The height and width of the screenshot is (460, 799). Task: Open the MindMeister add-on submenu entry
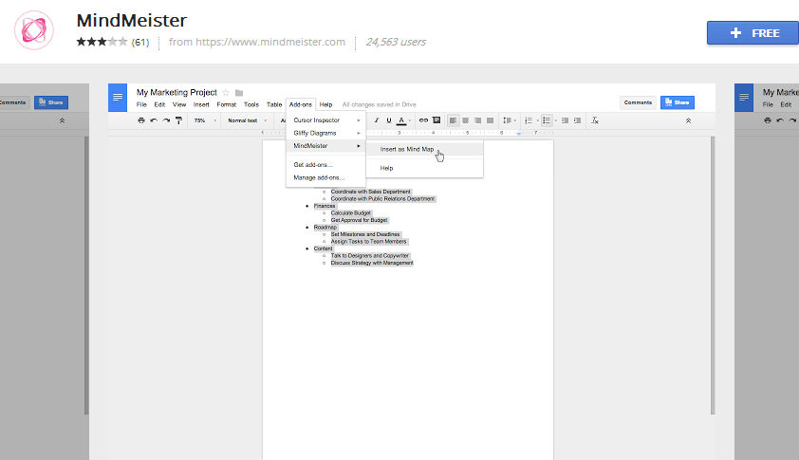326,146
